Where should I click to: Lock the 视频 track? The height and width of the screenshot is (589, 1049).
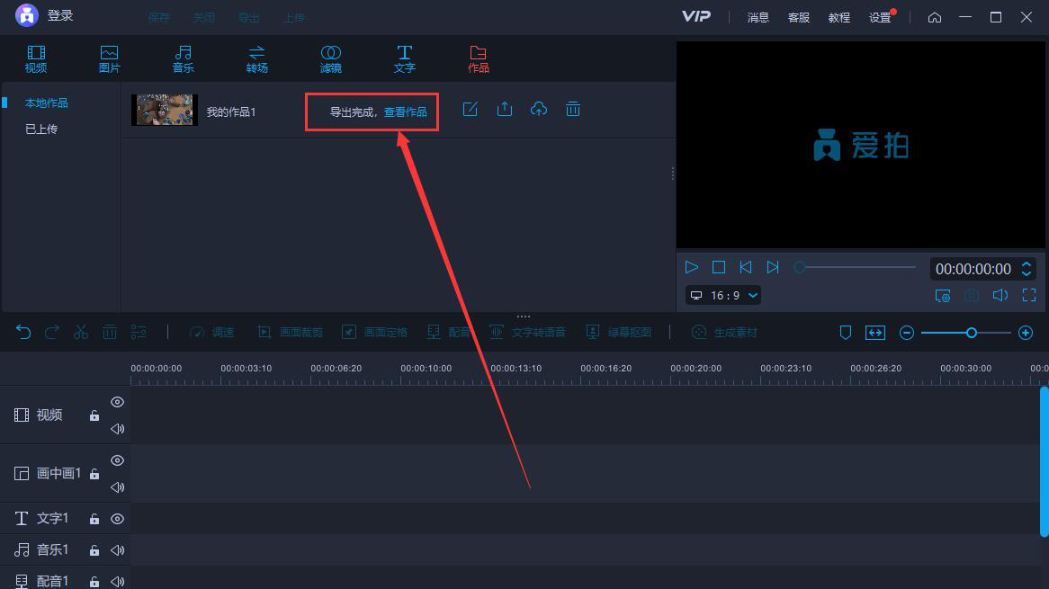click(x=94, y=415)
